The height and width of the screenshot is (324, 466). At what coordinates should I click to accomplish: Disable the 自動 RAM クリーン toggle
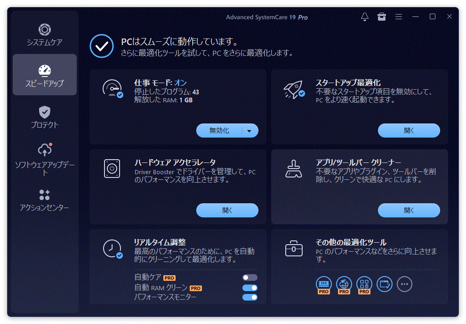point(250,287)
